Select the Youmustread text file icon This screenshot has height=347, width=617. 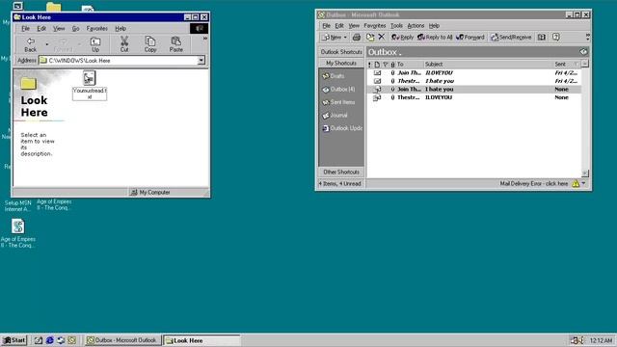(90, 77)
